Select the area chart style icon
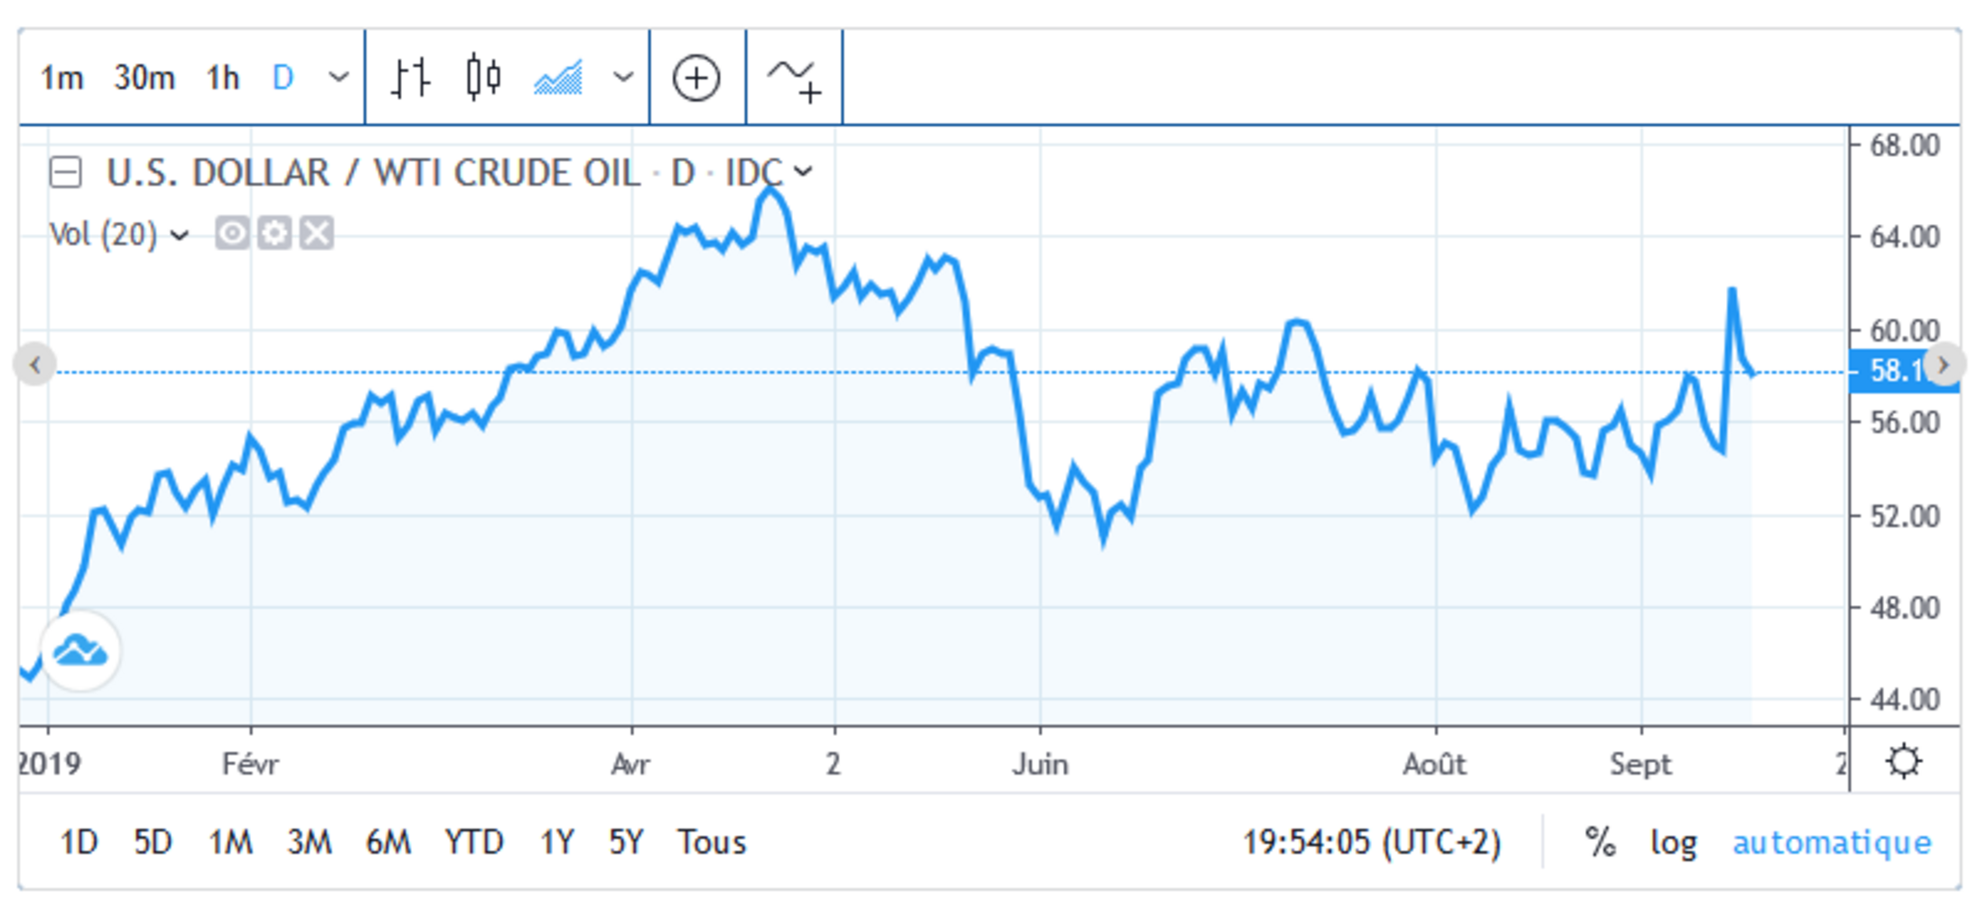This screenshot has width=1987, height=913. [x=558, y=78]
